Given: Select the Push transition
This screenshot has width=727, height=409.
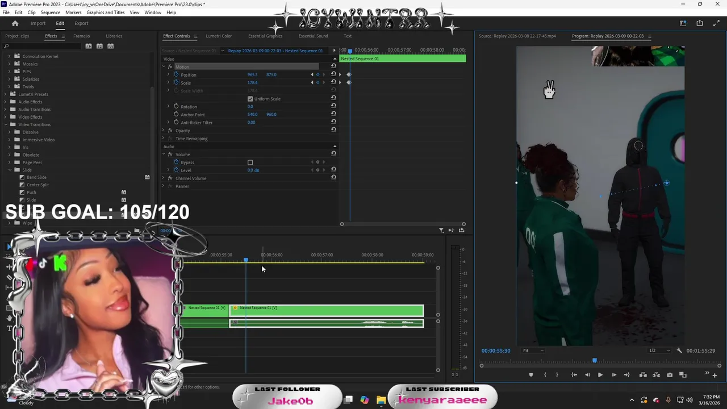Looking at the screenshot, I should tap(31, 193).
